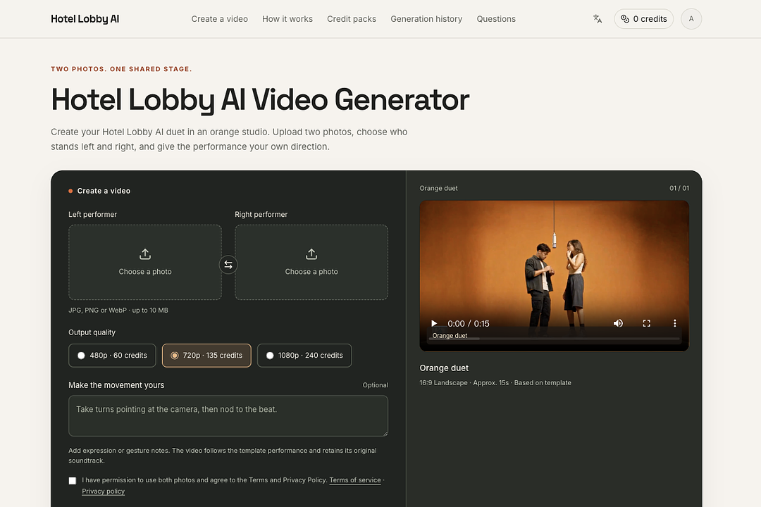Open the Privacy policy link
This screenshot has width=761, height=507.
104,492
